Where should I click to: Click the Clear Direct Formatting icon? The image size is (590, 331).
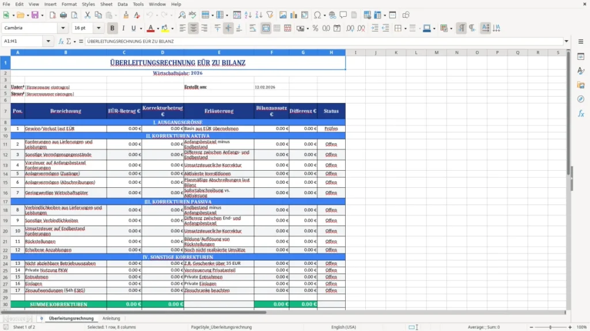tap(137, 15)
